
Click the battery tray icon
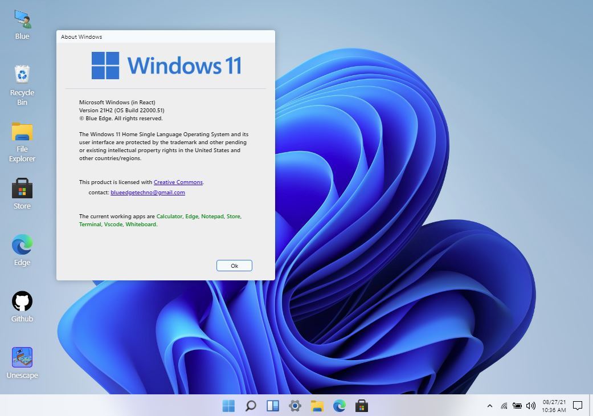(517, 406)
